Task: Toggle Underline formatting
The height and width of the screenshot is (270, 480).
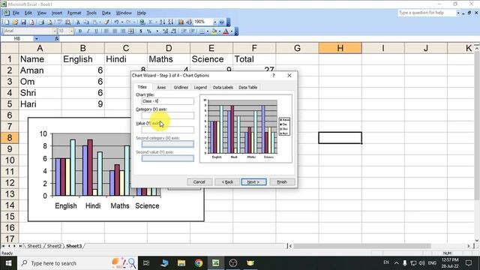Action: 97,31
